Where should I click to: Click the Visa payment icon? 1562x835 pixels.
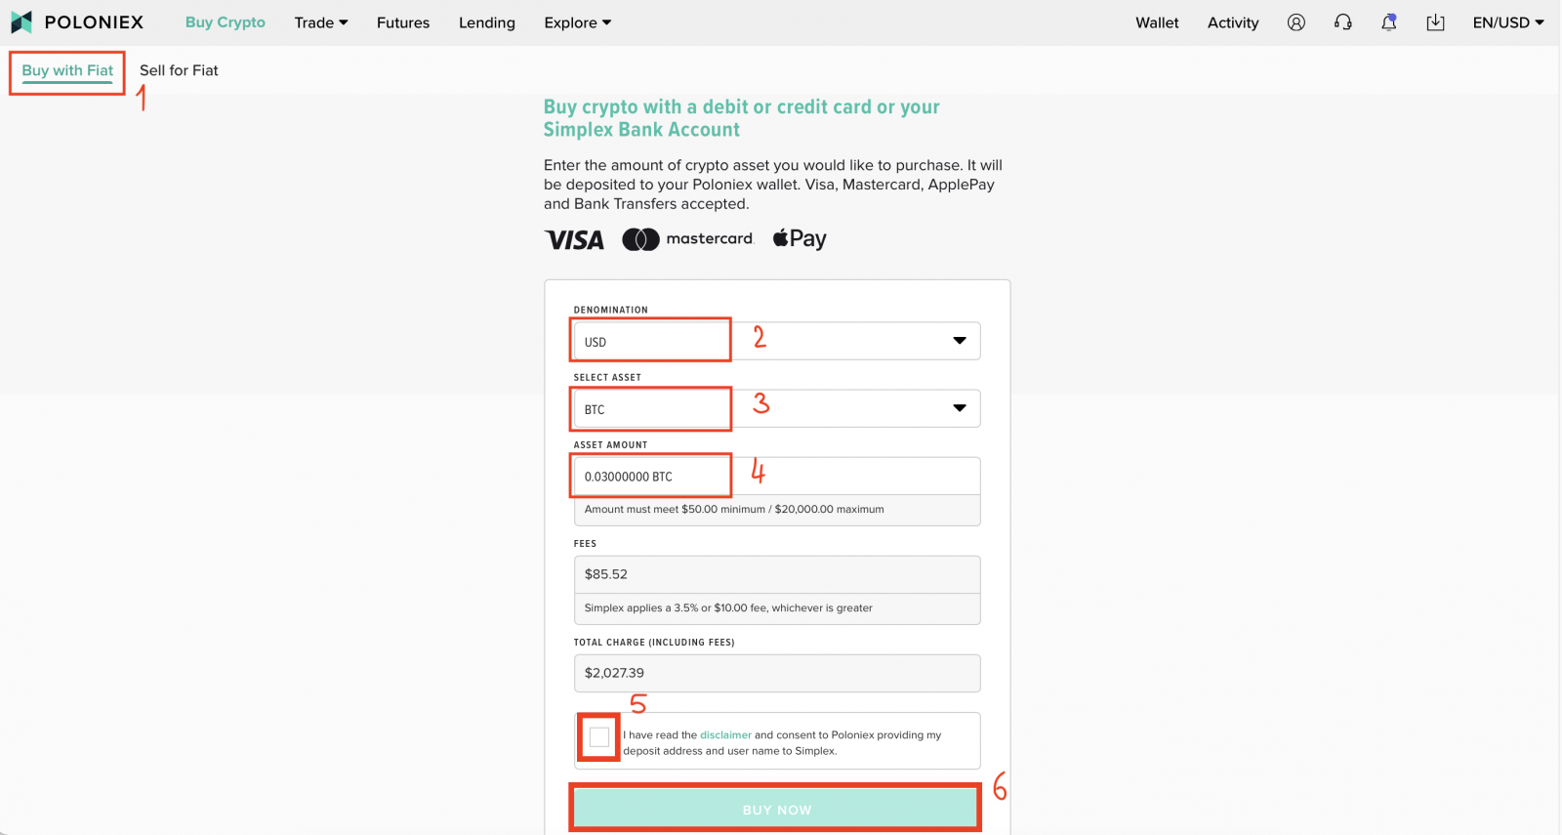click(x=574, y=238)
